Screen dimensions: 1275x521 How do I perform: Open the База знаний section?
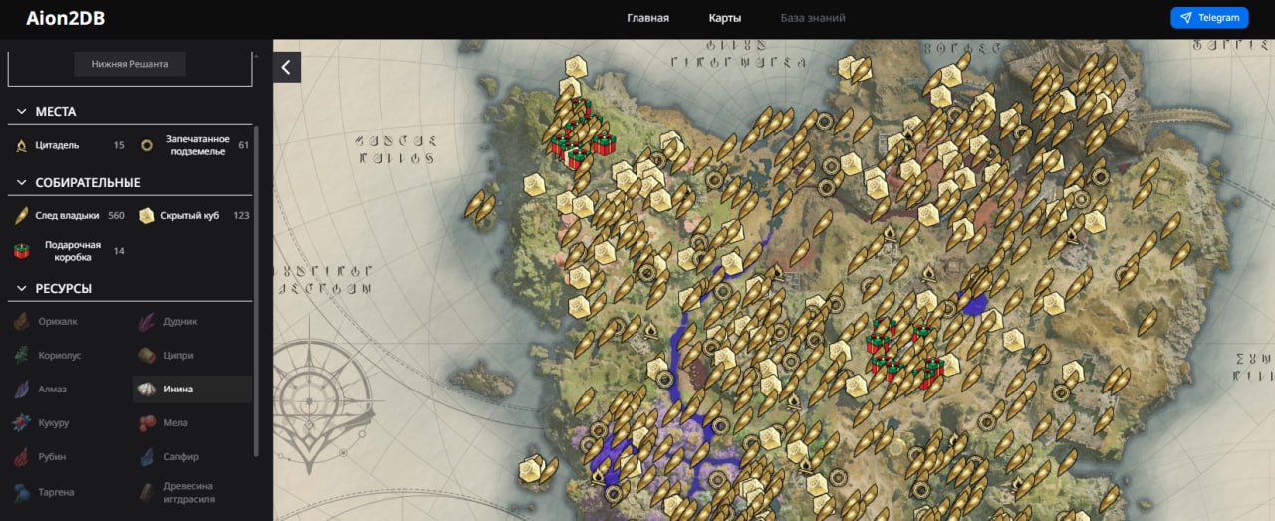[813, 18]
